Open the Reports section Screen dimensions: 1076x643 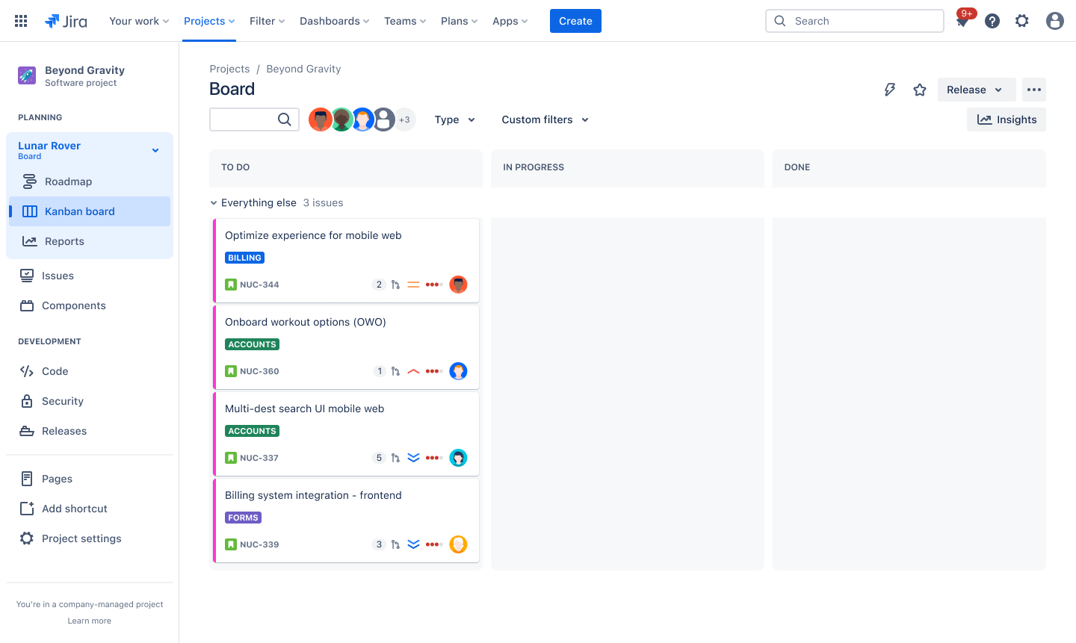click(64, 240)
